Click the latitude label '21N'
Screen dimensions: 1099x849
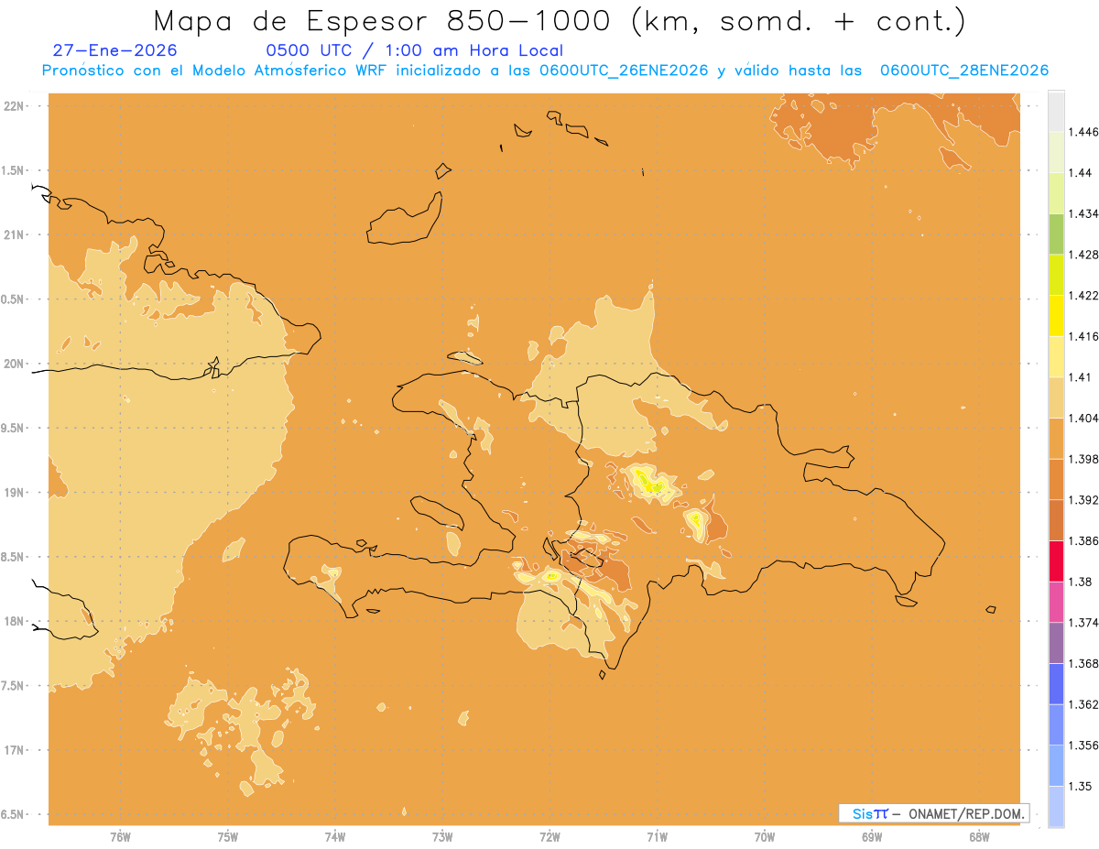click(x=14, y=235)
